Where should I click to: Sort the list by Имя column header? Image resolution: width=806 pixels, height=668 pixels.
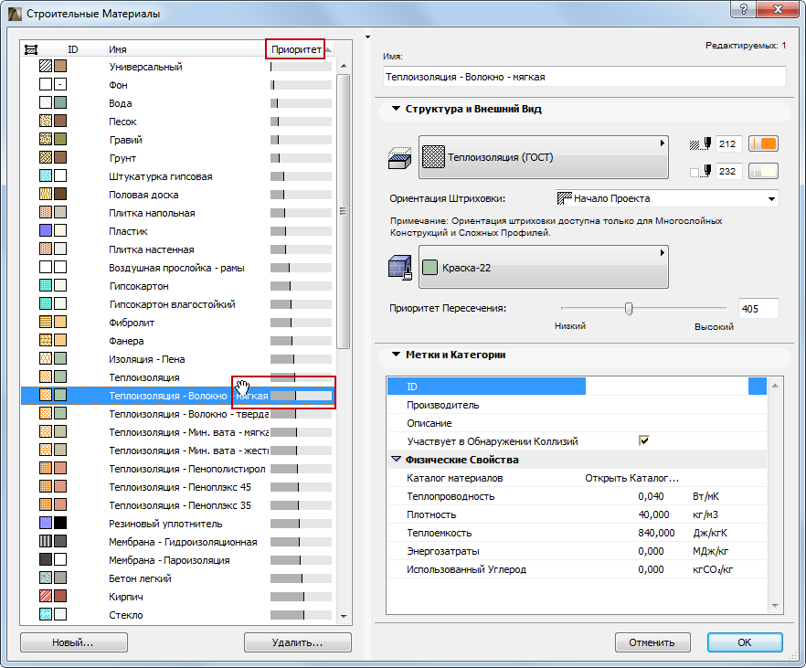118,49
